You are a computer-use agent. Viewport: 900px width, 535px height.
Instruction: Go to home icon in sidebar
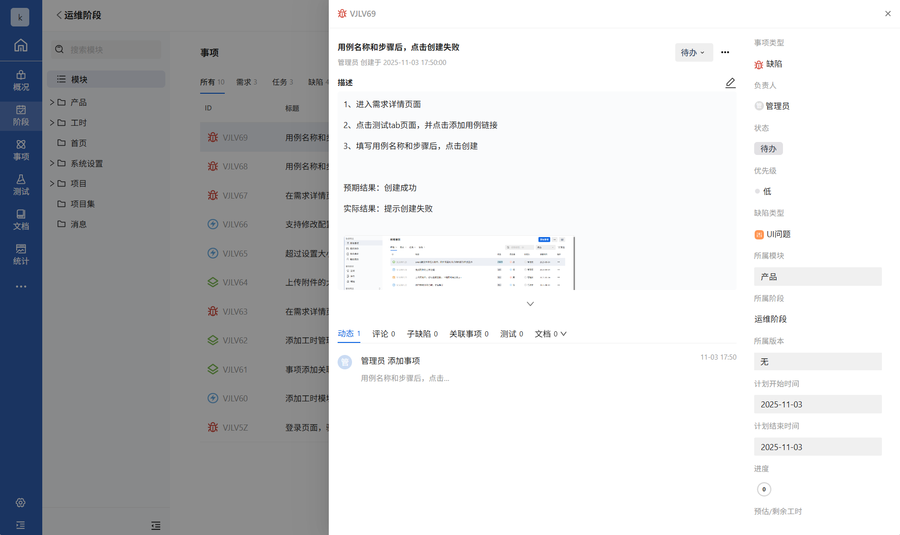pos(21,45)
